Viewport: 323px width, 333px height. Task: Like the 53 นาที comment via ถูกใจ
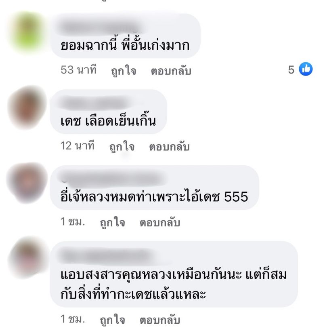pos(124,70)
